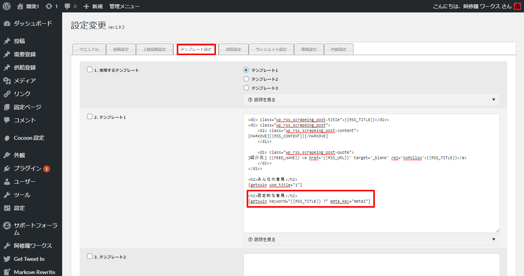Open comments via the speech bubble icon
524x276 pixels.
tap(68, 7)
